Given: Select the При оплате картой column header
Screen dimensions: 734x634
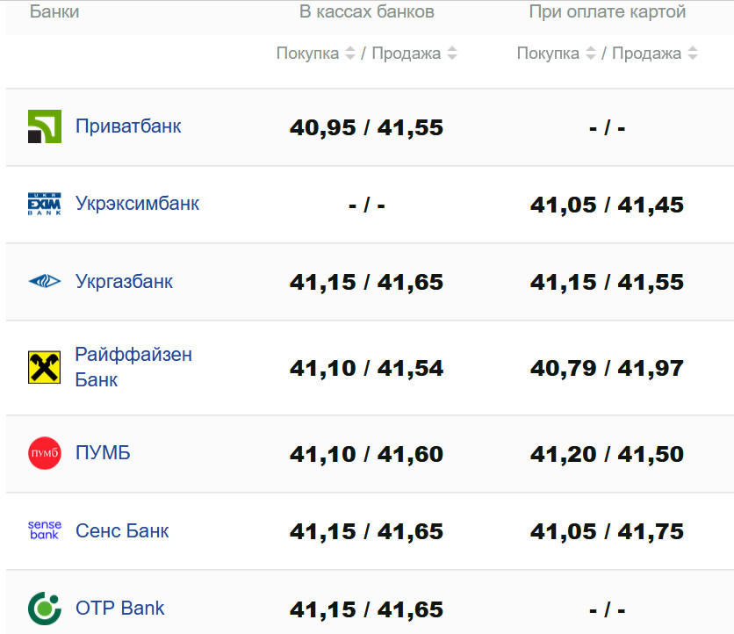Looking at the screenshot, I should click(x=608, y=12).
